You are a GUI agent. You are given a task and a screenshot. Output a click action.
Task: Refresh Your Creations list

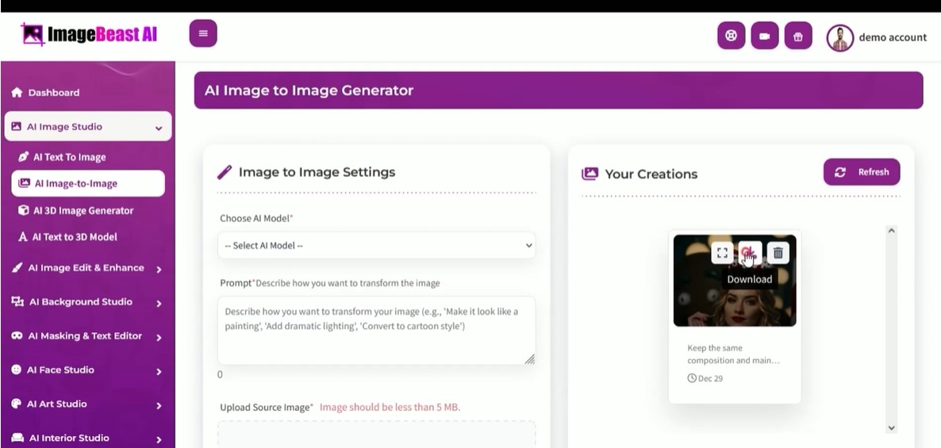pyautogui.click(x=861, y=172)
